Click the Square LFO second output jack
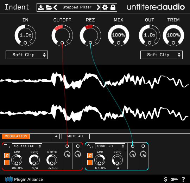 [x=78, y=146]
